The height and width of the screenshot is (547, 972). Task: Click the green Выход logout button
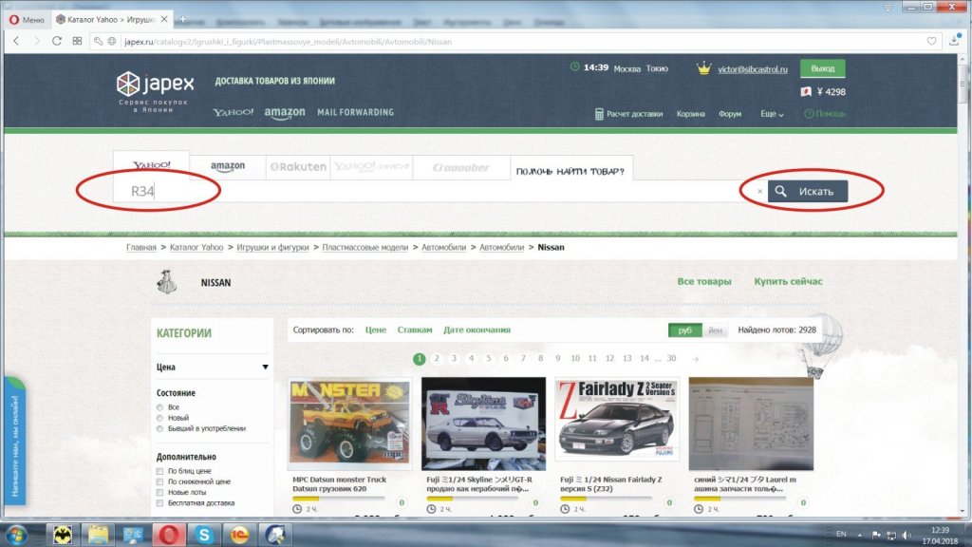[x=822, y=68]
